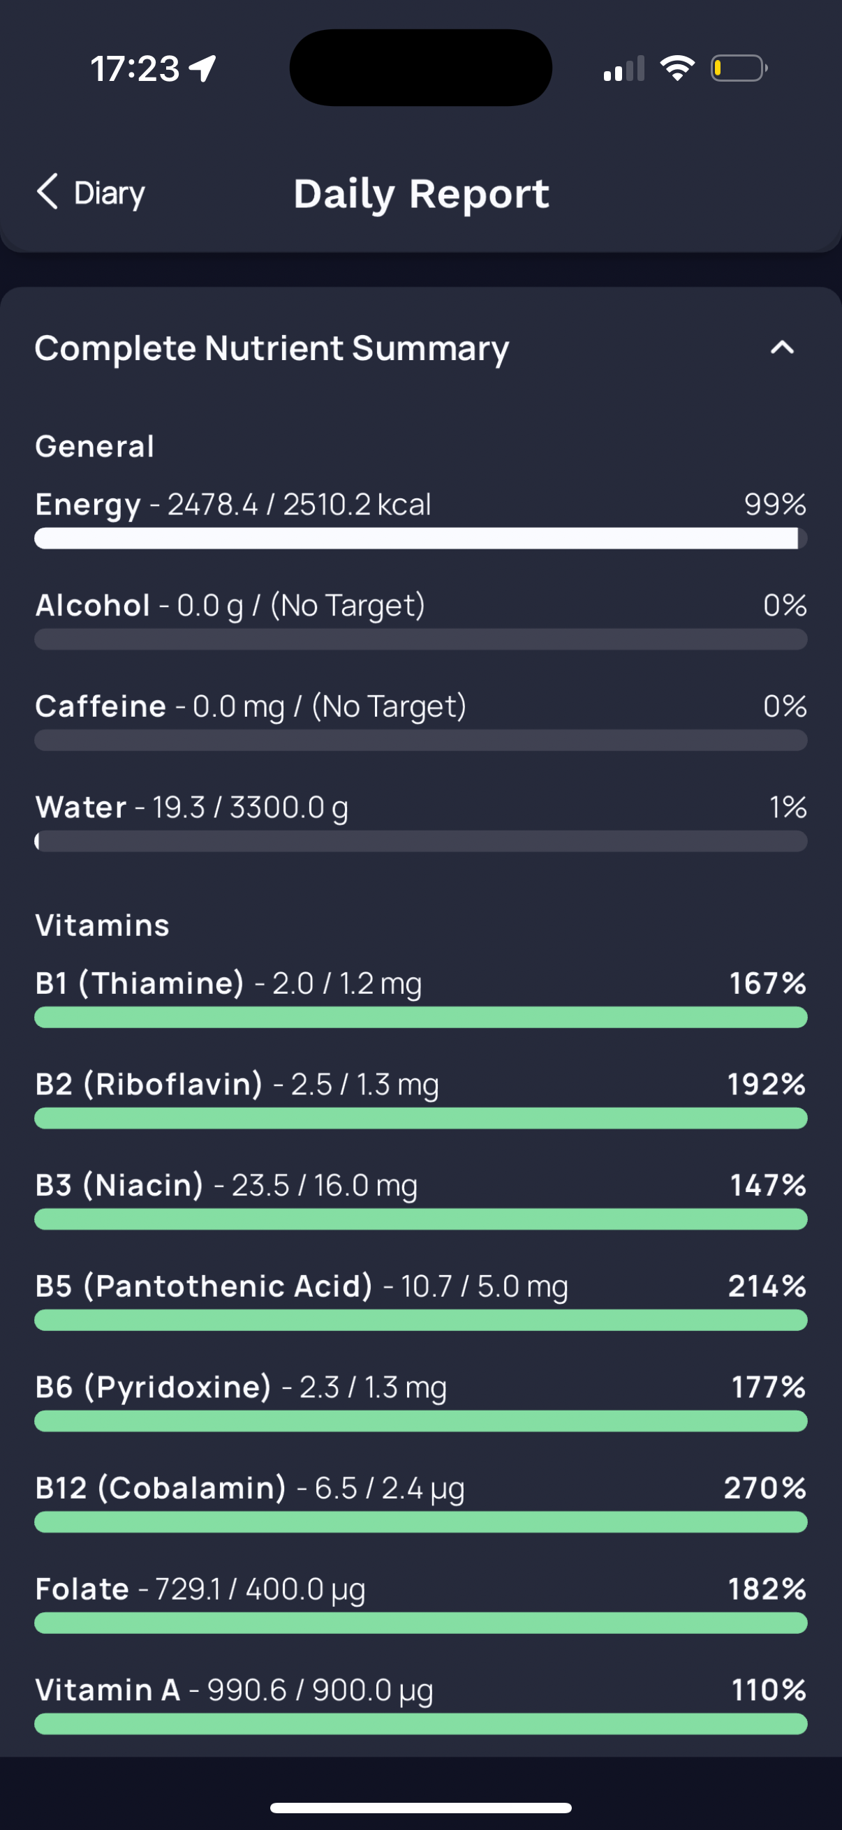Tap the Water progress bar
Image resolution: width=842 pixels, height=1830 pixels.
tap(420, 841)
